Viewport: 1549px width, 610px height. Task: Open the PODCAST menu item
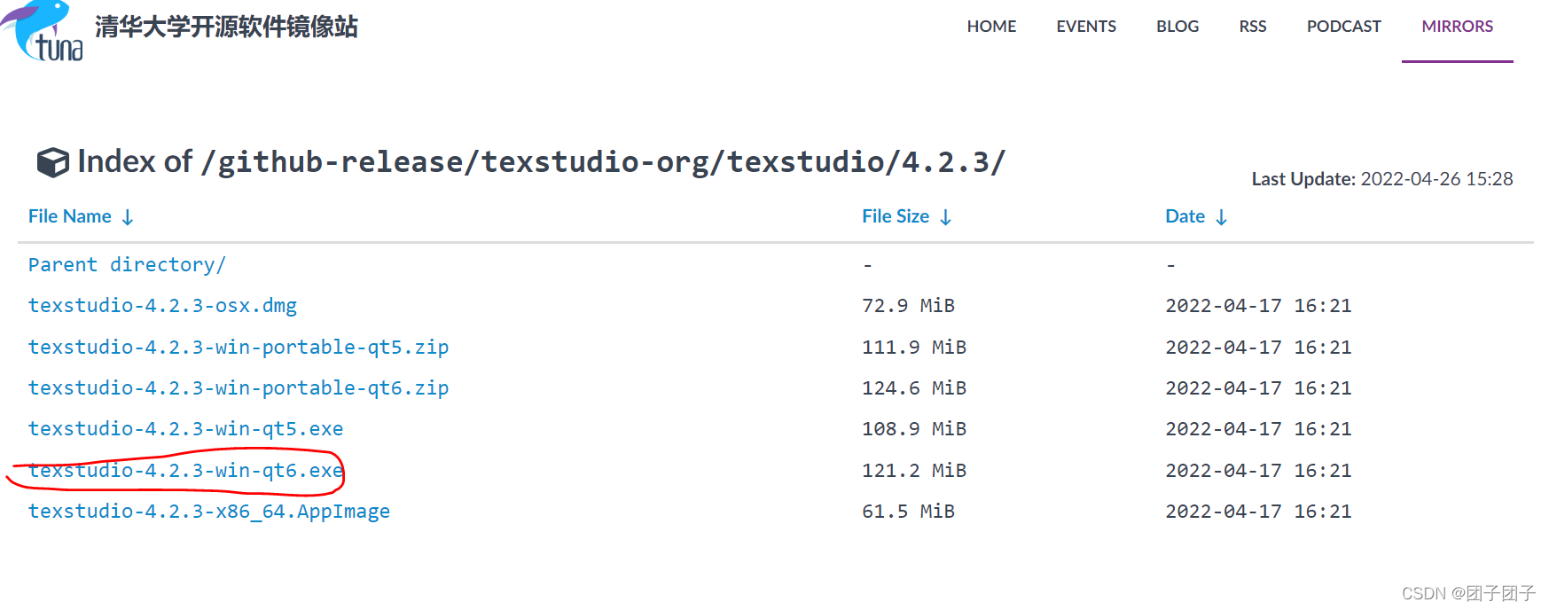(x=1344, y=27)
